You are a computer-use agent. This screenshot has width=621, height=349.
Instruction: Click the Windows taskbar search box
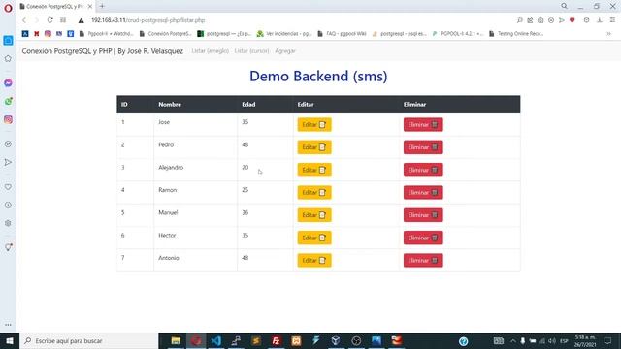tap(88, 340)
